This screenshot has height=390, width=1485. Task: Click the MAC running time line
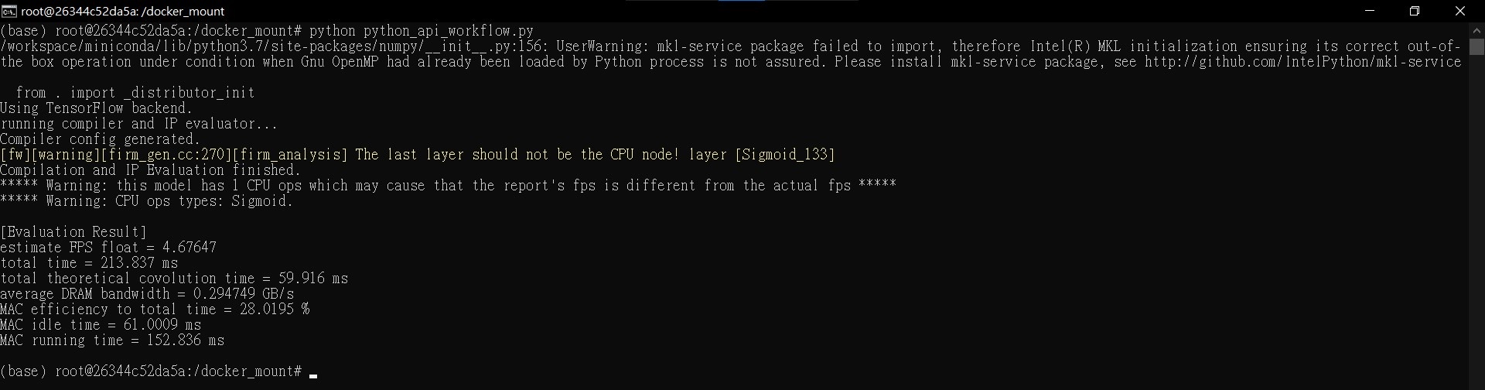[112, 340]
